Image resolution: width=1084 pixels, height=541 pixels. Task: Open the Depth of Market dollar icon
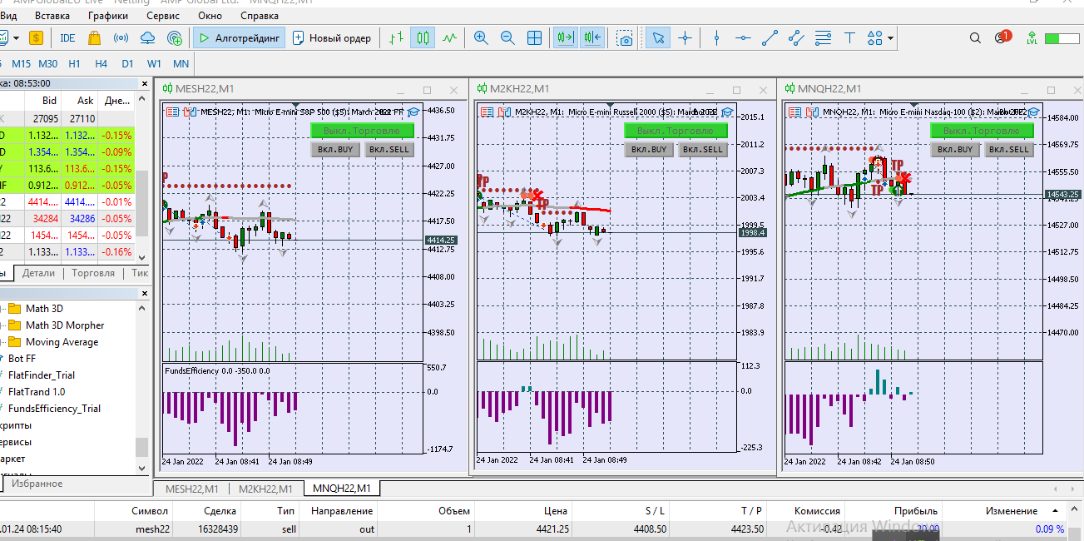pyautogui.click(x=36, y=37)
